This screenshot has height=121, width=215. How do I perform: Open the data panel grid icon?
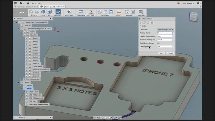15,3
